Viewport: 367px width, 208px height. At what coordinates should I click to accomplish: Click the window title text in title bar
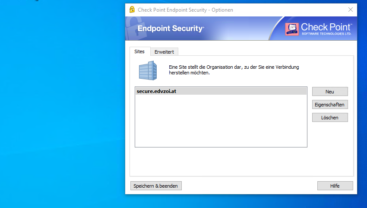pos(186,10)
